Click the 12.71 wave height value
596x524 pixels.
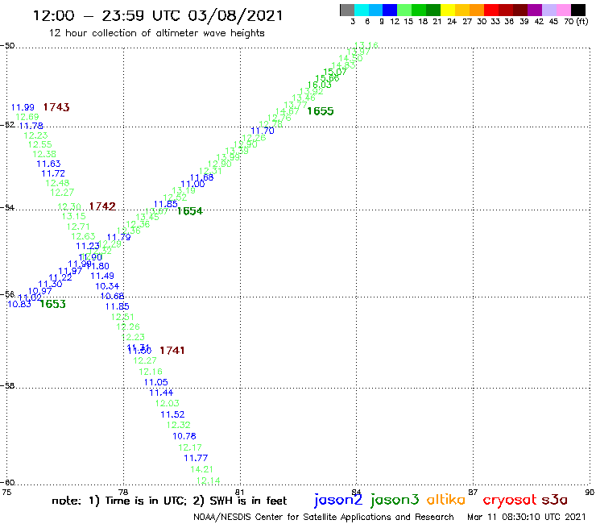click(x=78, y=227)
